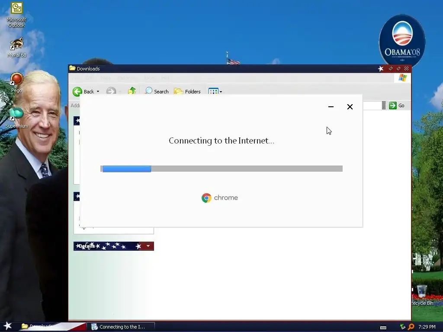Close the Downloads window

click(407, 69)
